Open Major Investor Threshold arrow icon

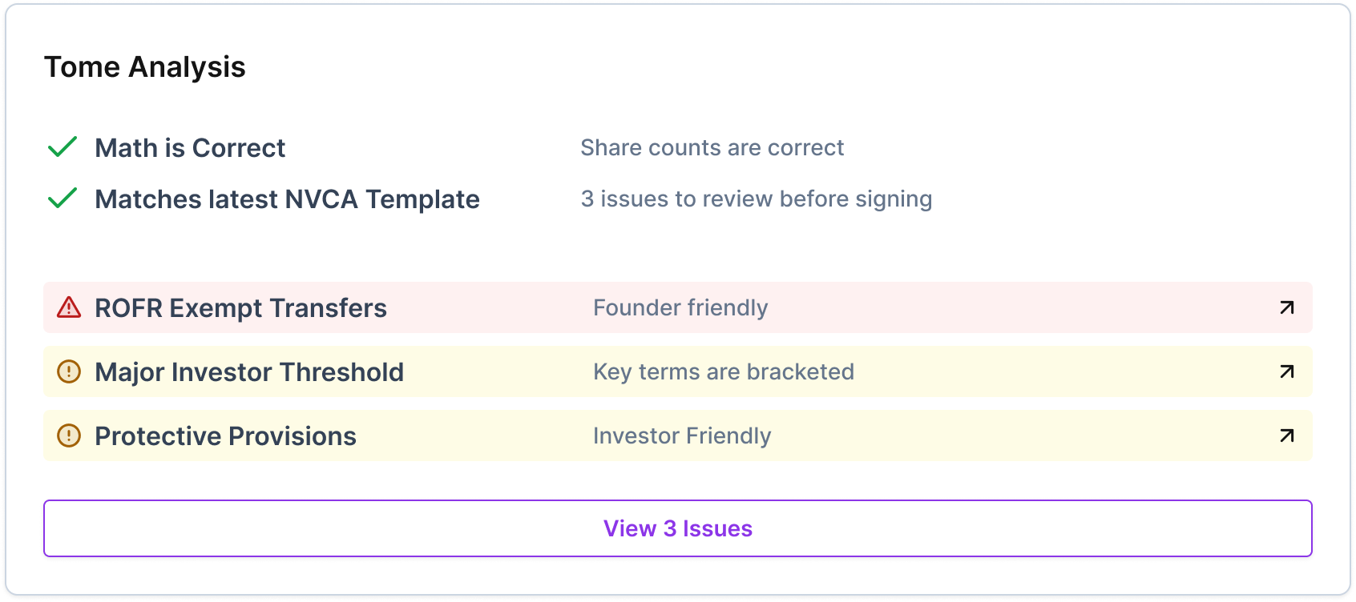click(1286, 371)
